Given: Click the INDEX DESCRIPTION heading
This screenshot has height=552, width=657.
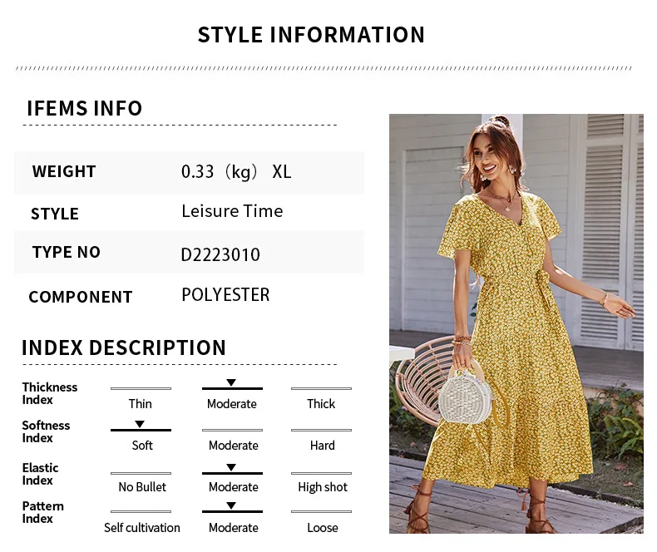Looking at the screenshot, I should coord(124,347).
